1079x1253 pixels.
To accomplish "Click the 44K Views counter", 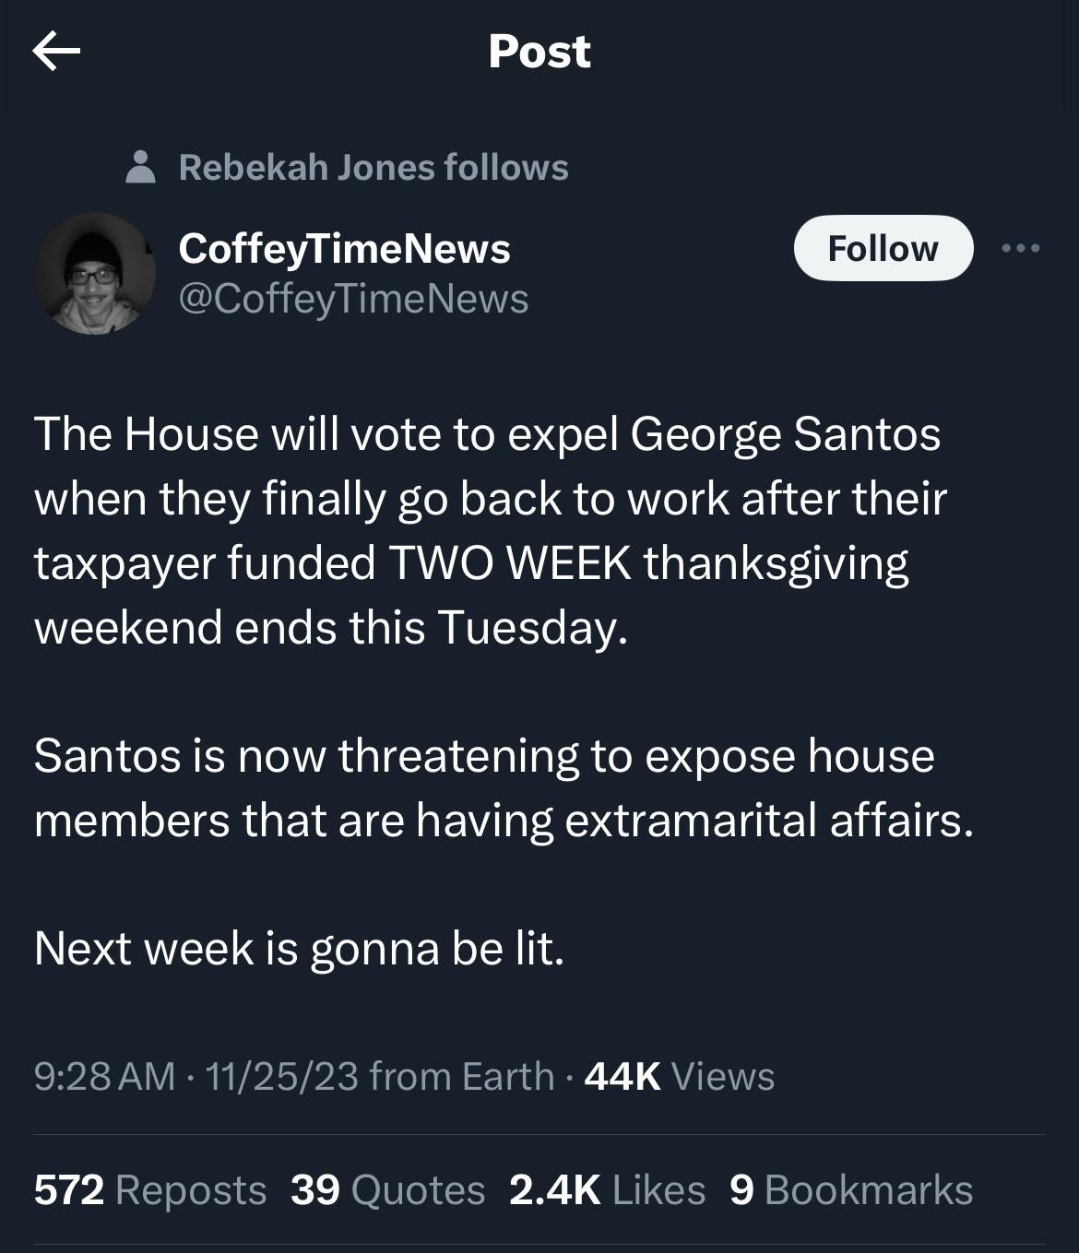I will pos(680,1076).
